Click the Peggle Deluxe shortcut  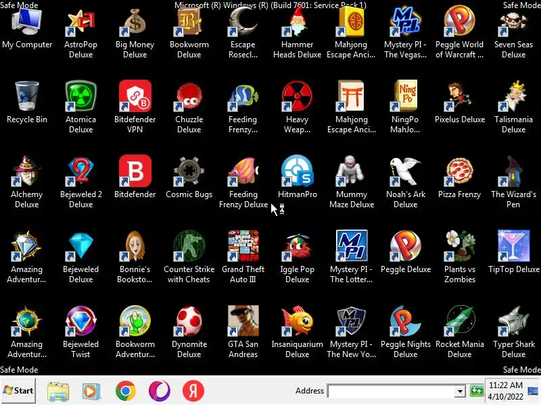(x=405, y=252)
